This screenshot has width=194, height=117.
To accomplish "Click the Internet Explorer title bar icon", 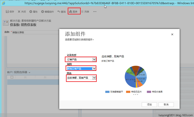I will point(3,3).
